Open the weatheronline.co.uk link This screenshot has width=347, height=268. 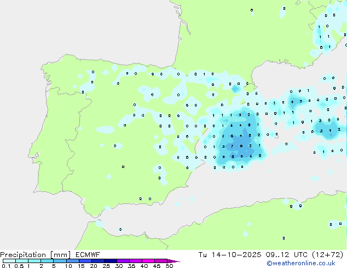(301, 263)
